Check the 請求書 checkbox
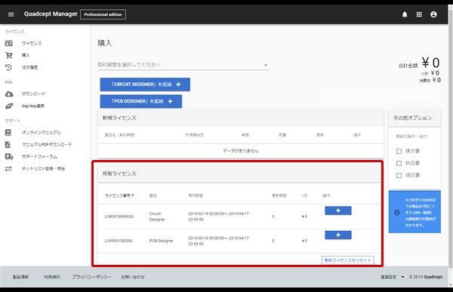Viewport: 453px width, 292px height. tap(399, 152)
